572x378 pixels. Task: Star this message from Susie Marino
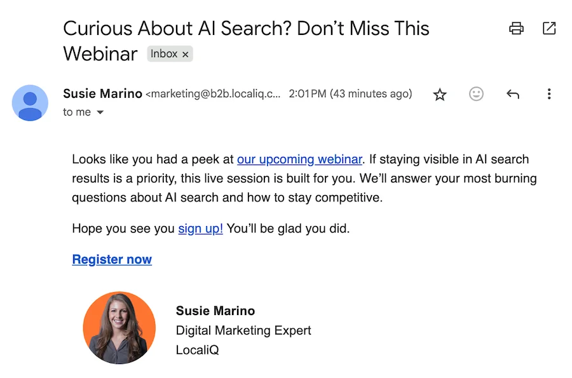point(440,95)
